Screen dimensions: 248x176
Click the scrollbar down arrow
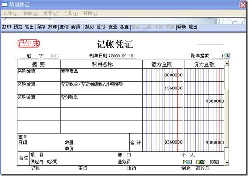tap(227, 162)
